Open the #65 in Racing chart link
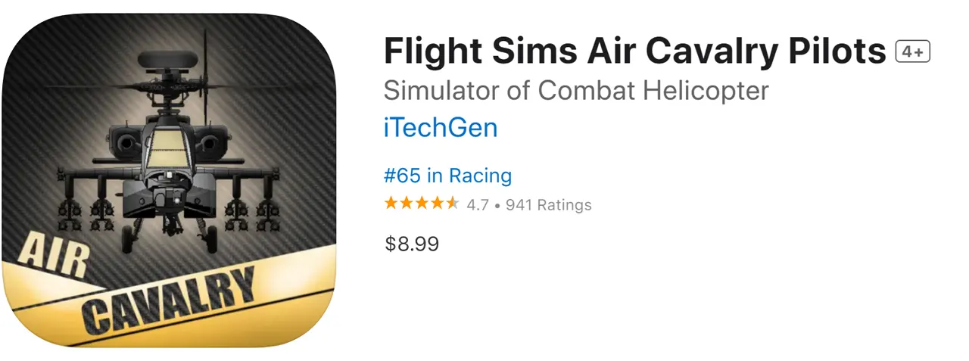Image resolution: width=969 pixels, height=361 pixels. click(x=447, y=176)
